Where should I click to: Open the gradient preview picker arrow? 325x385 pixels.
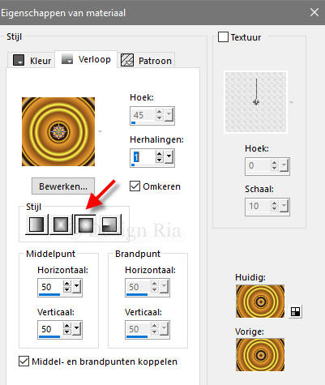(100, 131)
